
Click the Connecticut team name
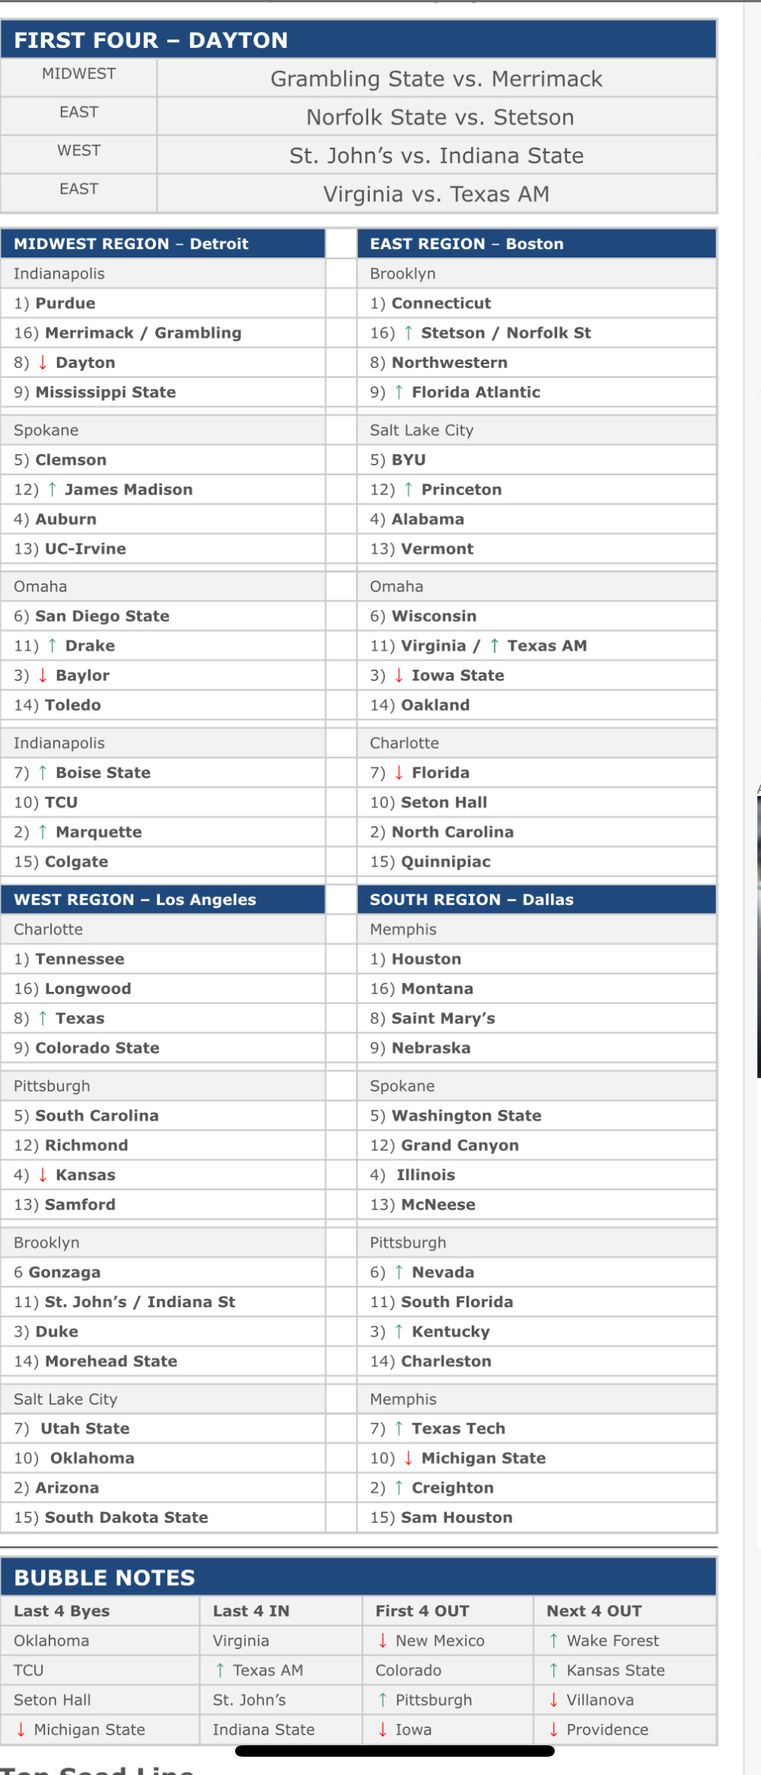tap(441, 303)
